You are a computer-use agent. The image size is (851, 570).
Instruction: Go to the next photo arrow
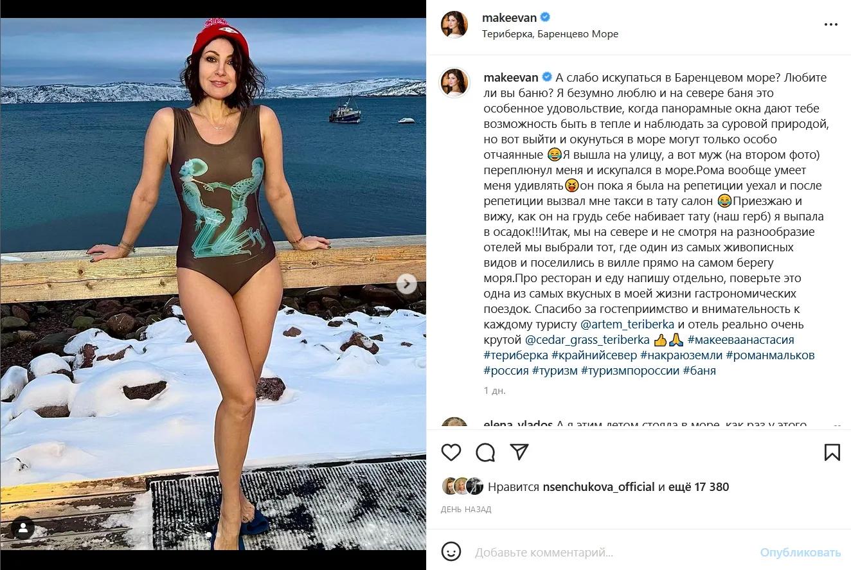pyautogui.click(x=406, y=283)
